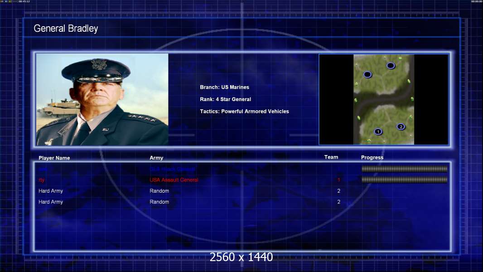
Task: Click the Team column header
Action: 331,157
